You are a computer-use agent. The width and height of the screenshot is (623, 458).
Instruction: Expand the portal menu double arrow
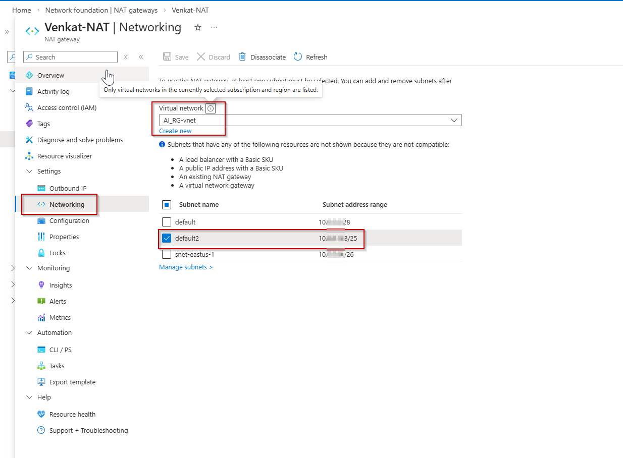(x=7, y=31)
